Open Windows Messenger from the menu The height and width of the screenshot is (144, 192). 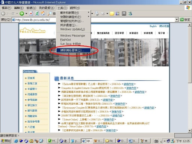point(73,36)
